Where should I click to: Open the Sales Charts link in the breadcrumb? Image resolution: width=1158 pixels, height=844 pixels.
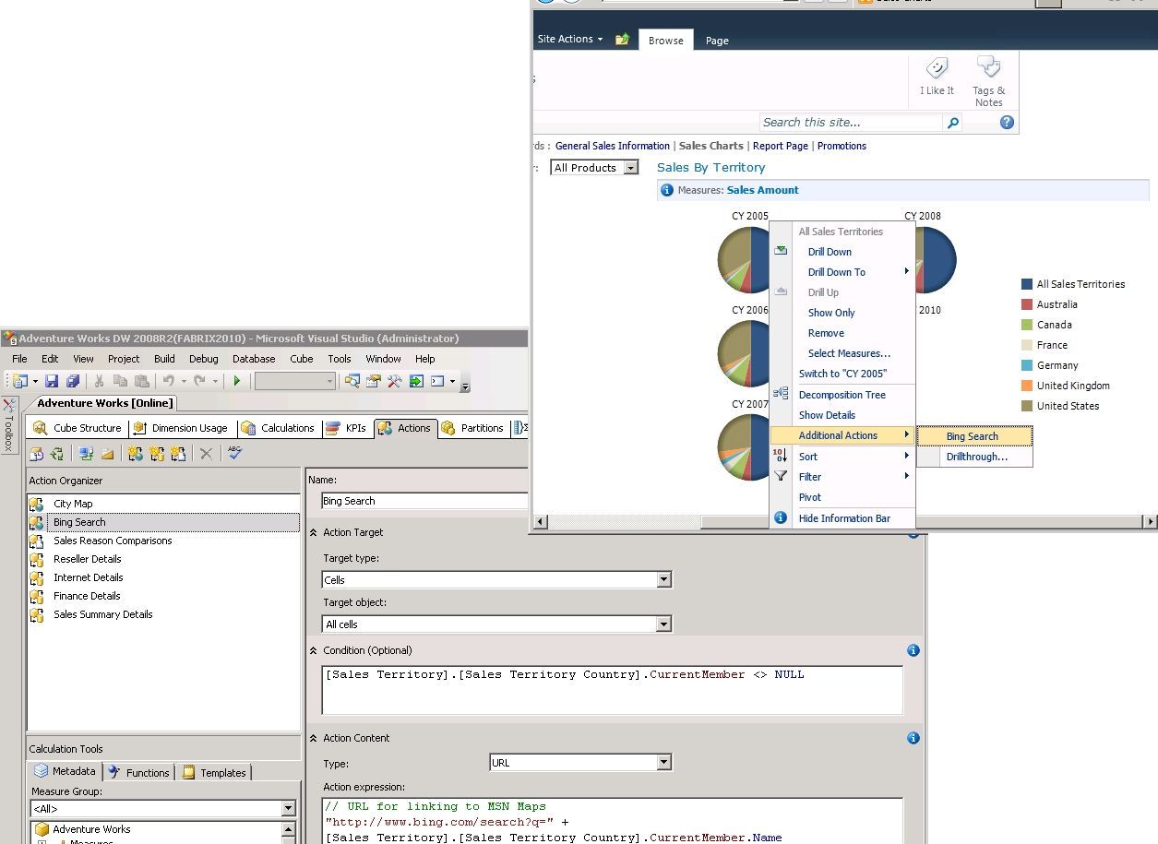click(x=710, y=146)
